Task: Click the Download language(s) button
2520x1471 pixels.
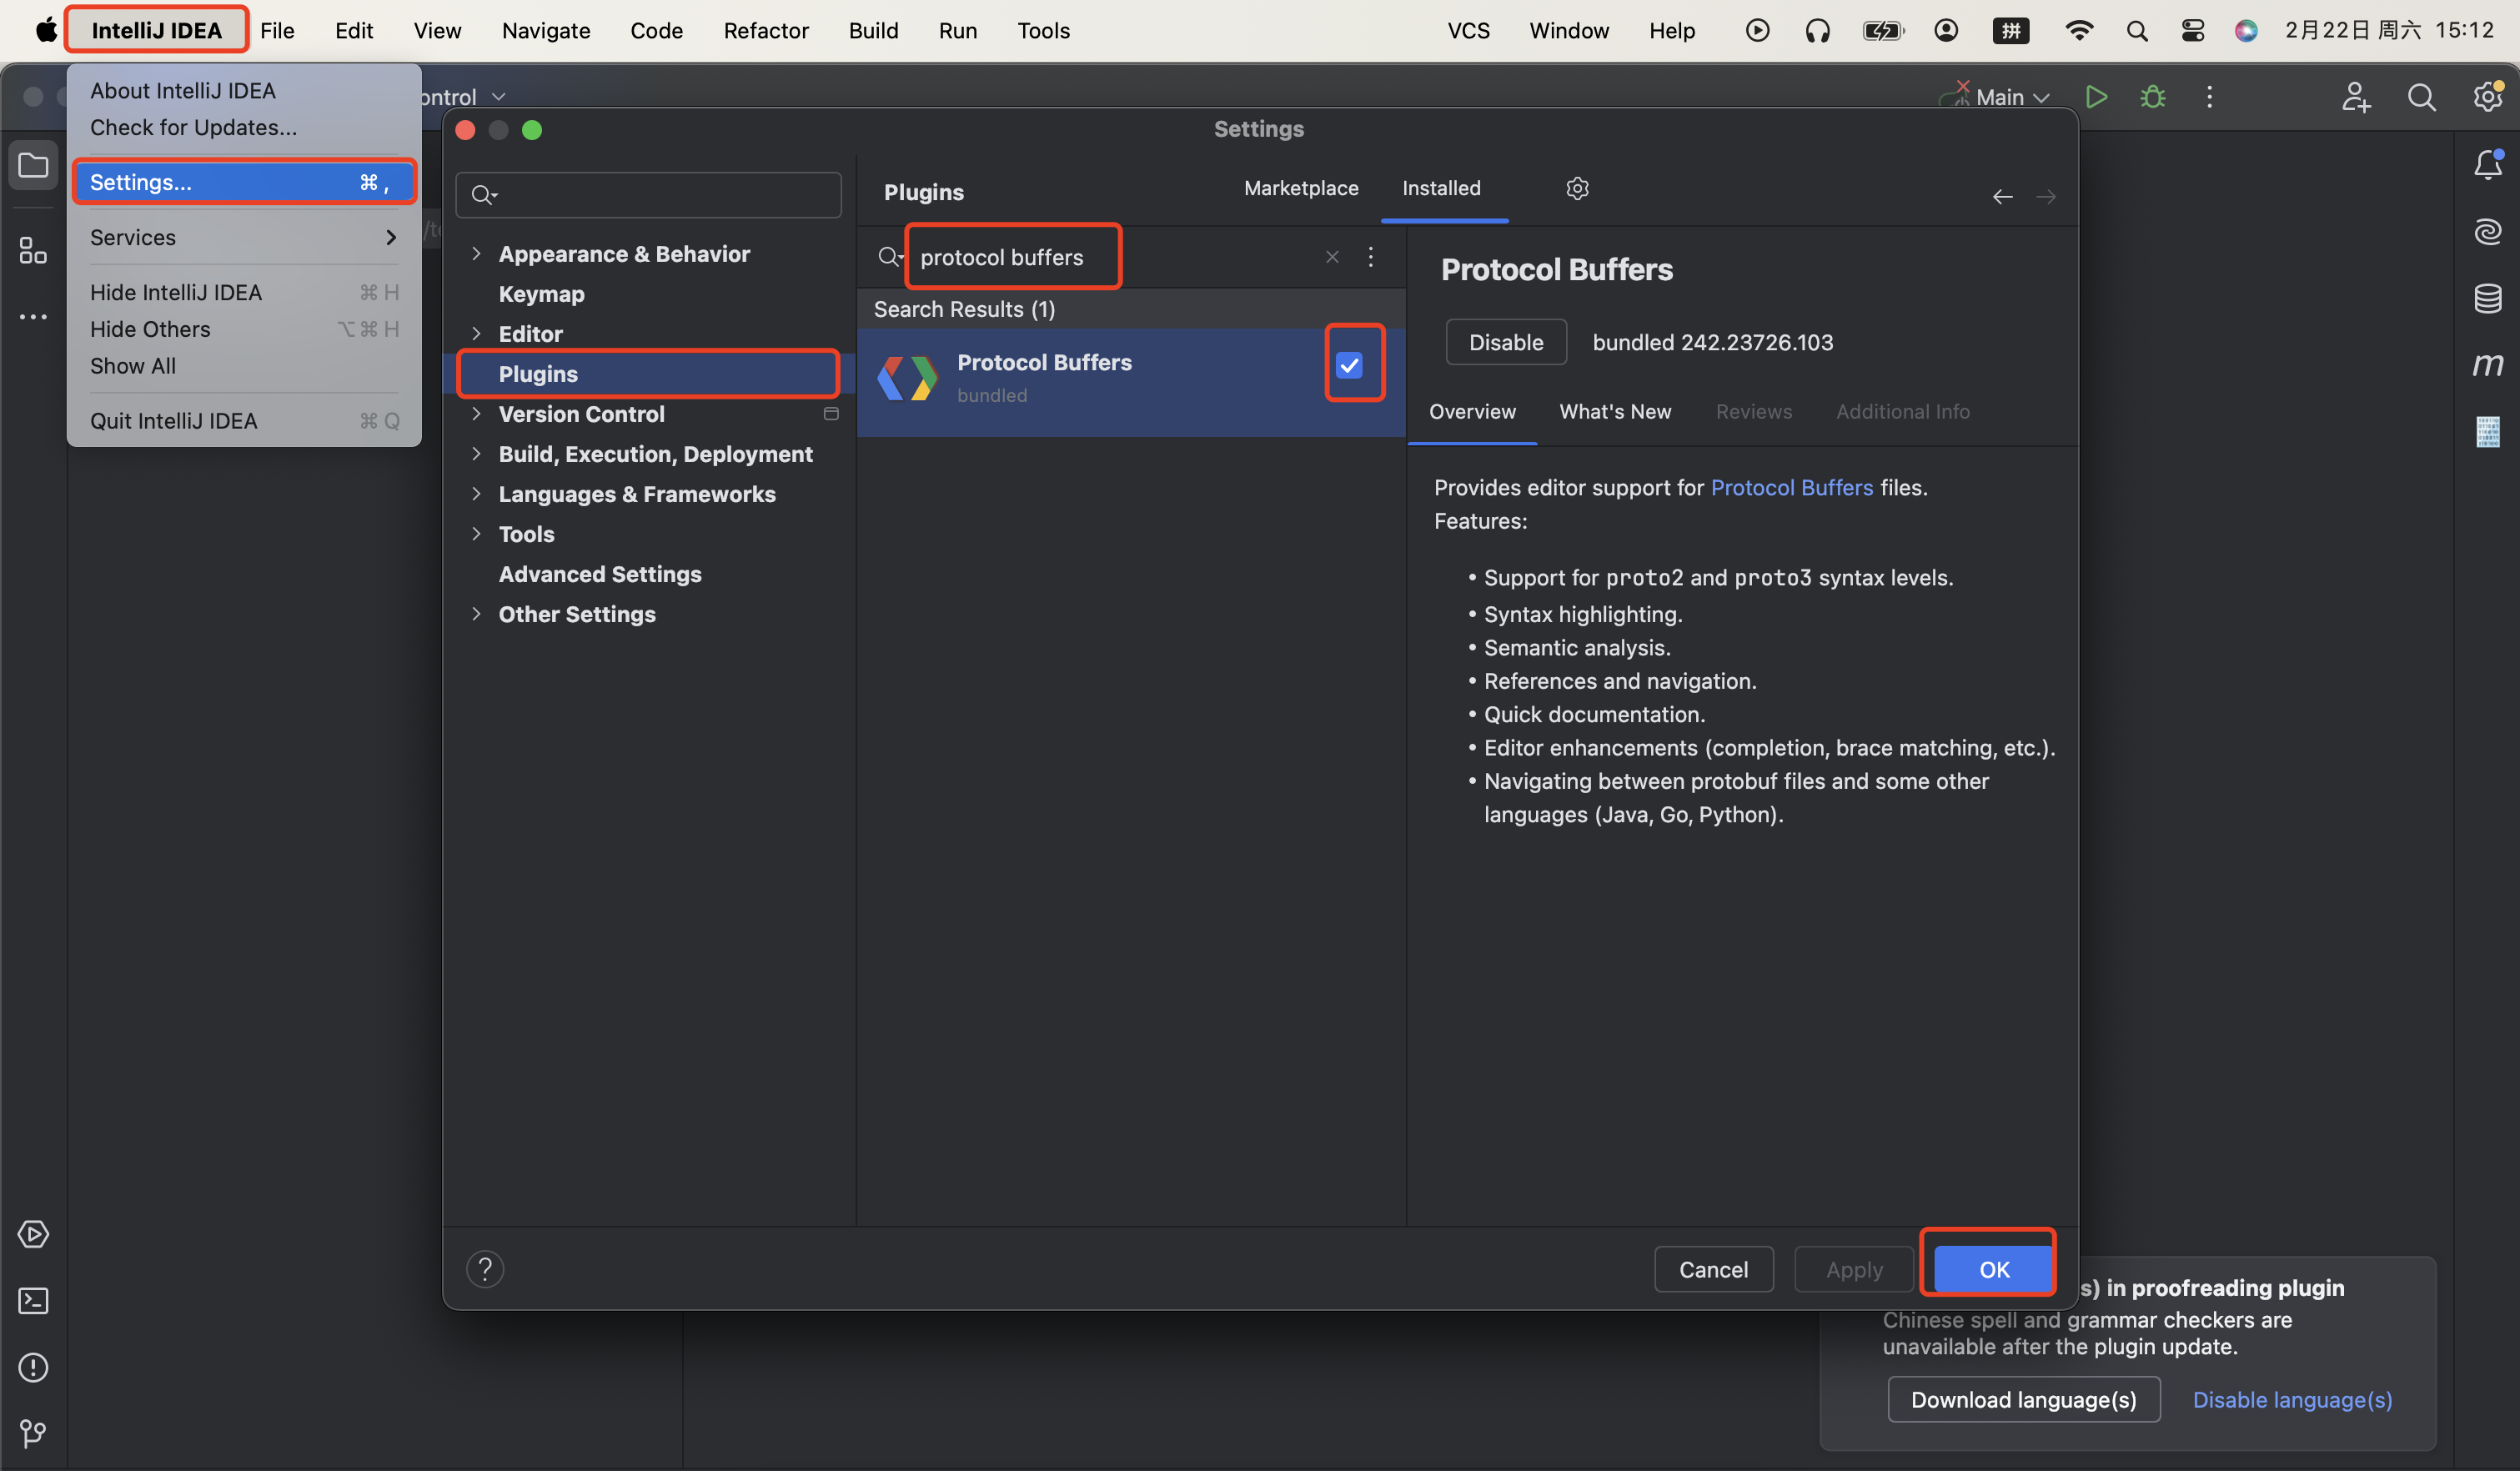Action: [2022, 1399]
